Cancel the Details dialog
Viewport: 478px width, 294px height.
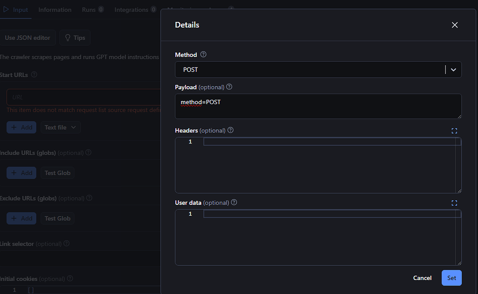pos(422,278)
